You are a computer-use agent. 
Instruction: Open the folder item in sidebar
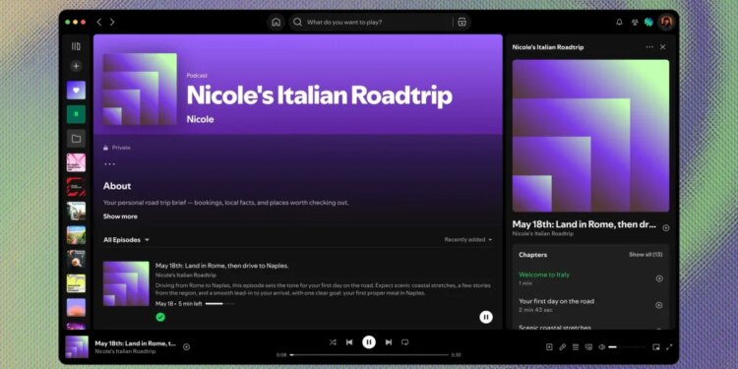click(x=76, y=139)
